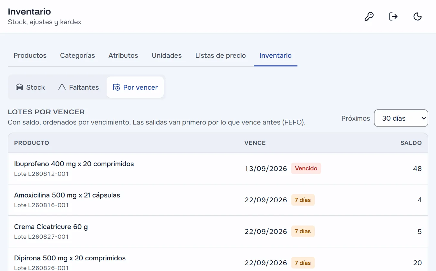
Task: Open the Categorías tab
Action: 78,55
